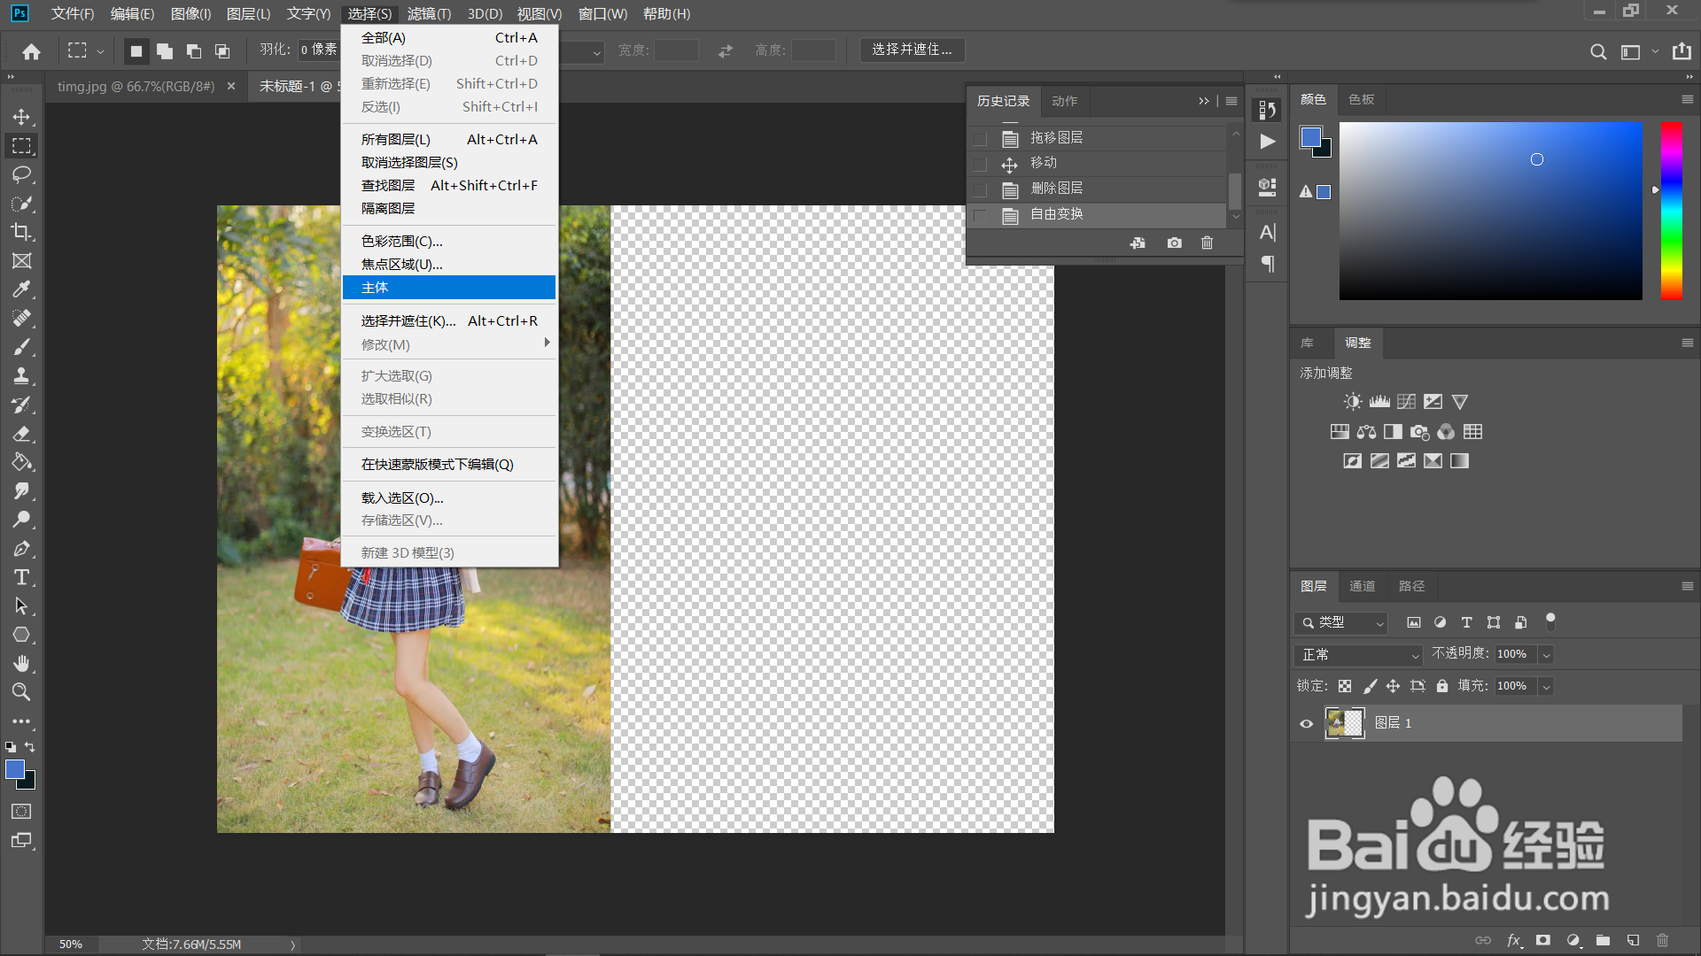Click 选择并遮住... button in options bar

[x=912, y=50]
